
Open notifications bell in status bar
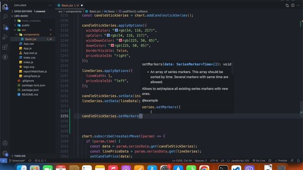click(298, 161)
